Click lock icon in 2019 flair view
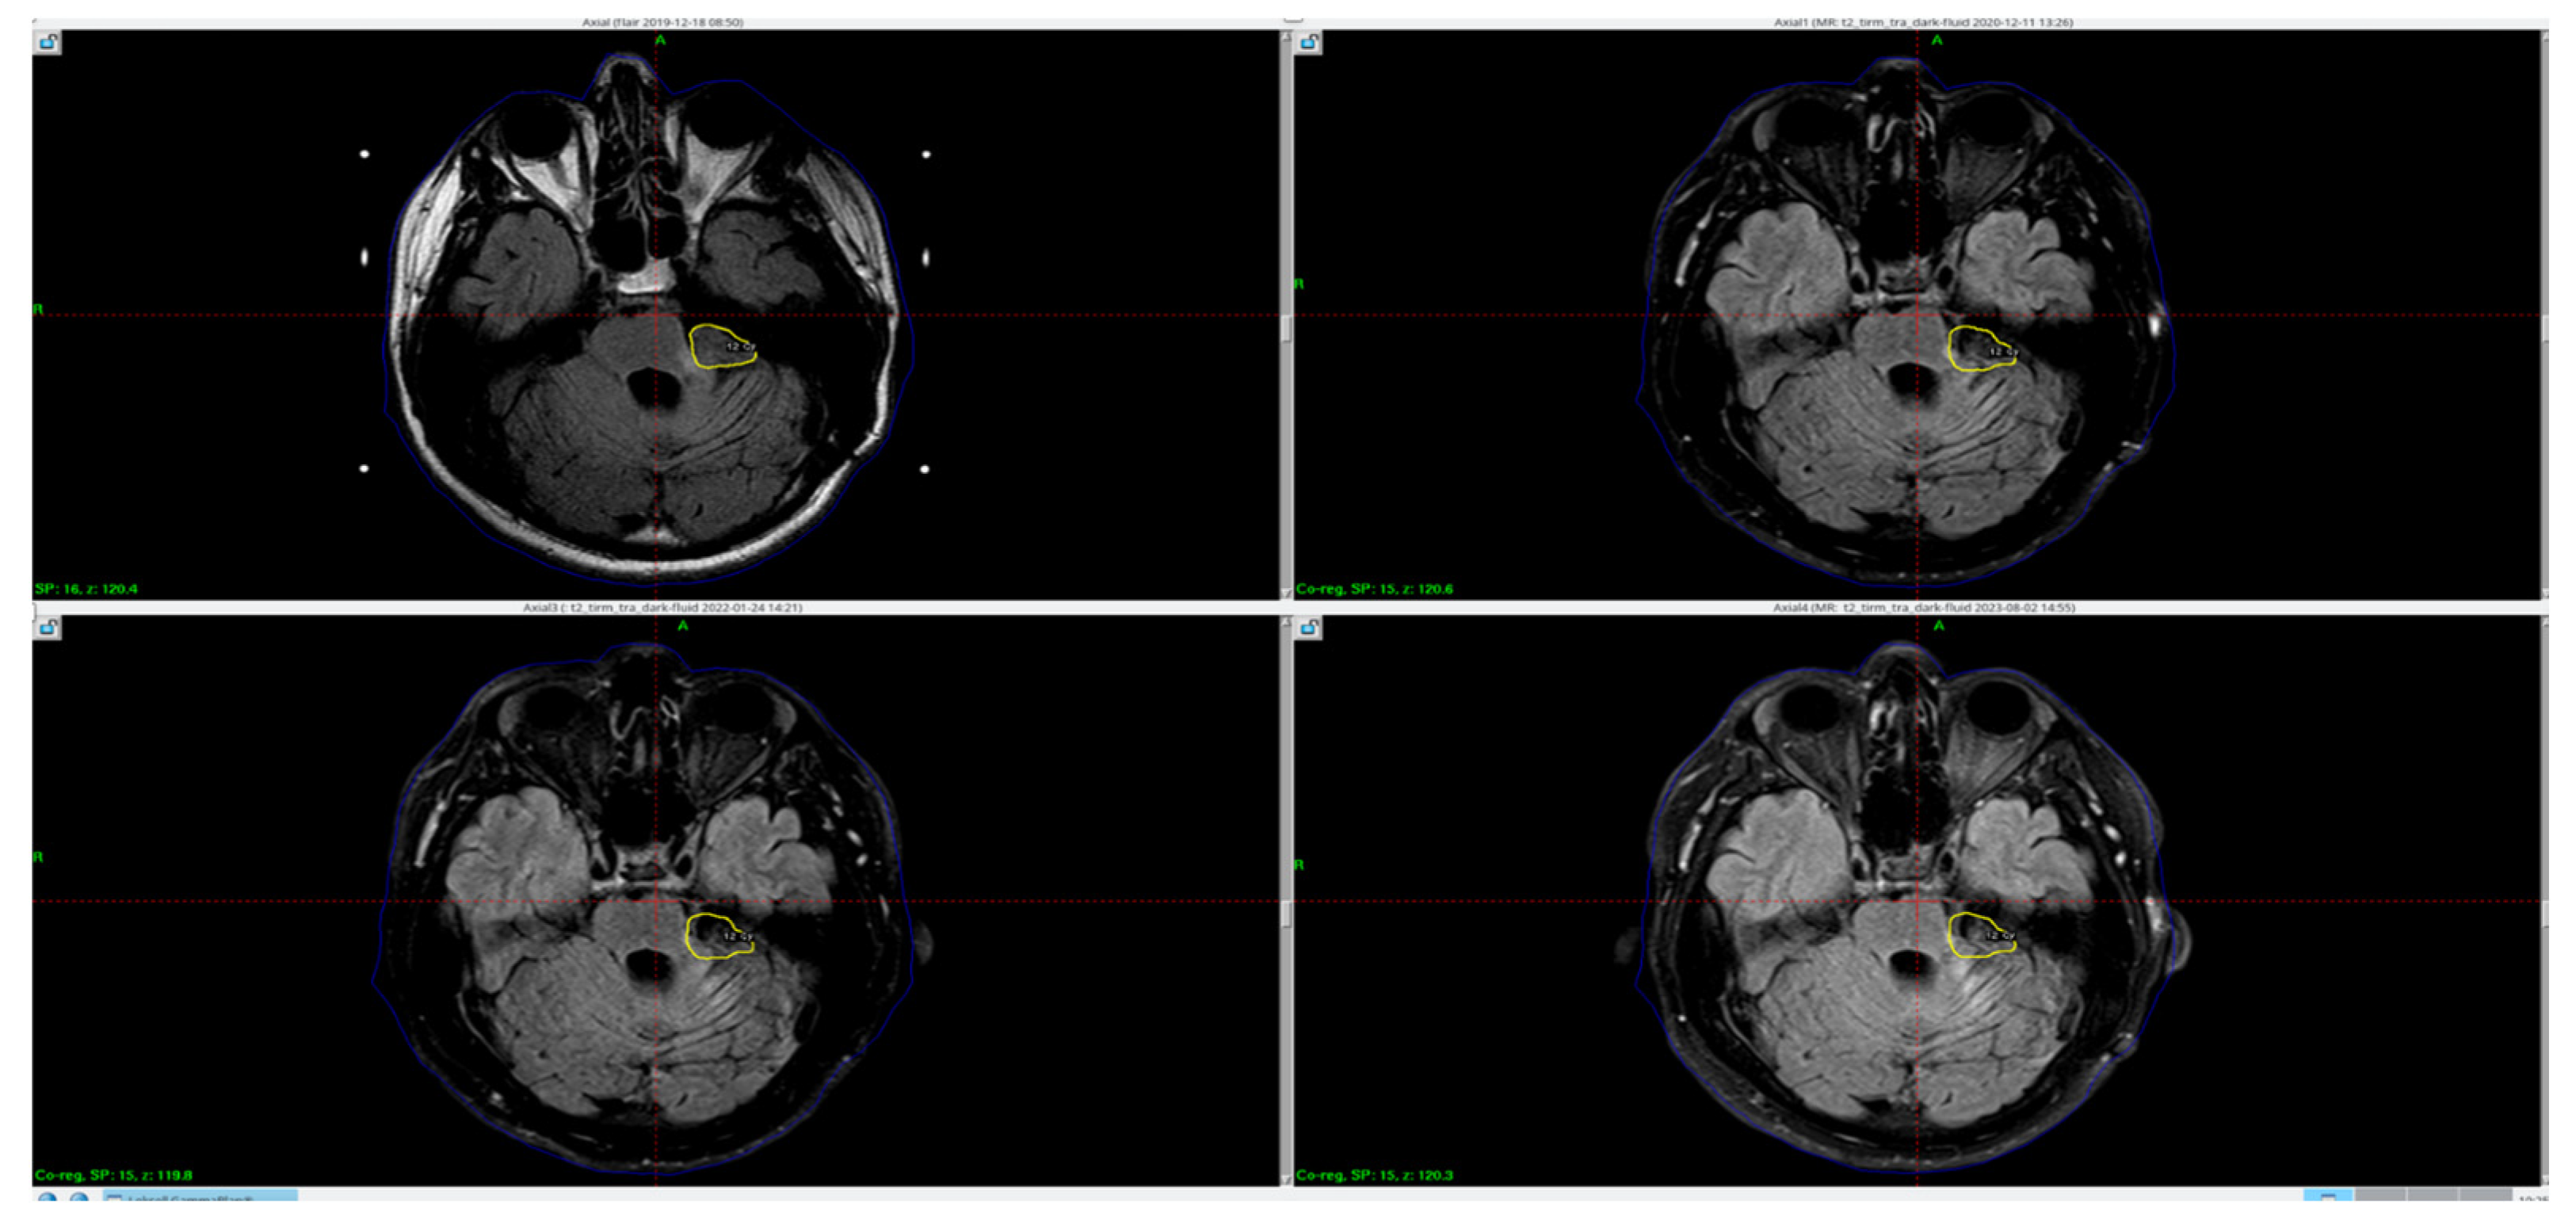Viewport: 2576px width, 1229px height. 47,42
